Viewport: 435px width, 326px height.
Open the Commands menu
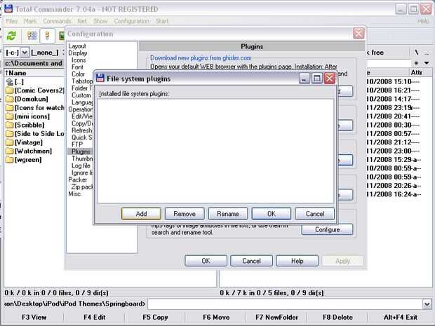pyautogui.click(x=57, y=21)
